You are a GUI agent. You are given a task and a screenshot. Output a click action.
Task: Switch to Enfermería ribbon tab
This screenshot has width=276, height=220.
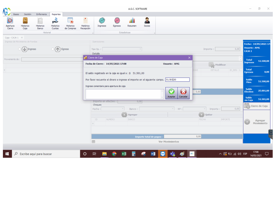[41, 14]
